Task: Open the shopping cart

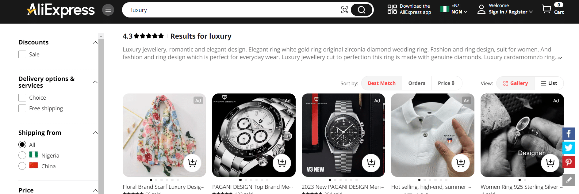Action: click(x=553, y=9)
